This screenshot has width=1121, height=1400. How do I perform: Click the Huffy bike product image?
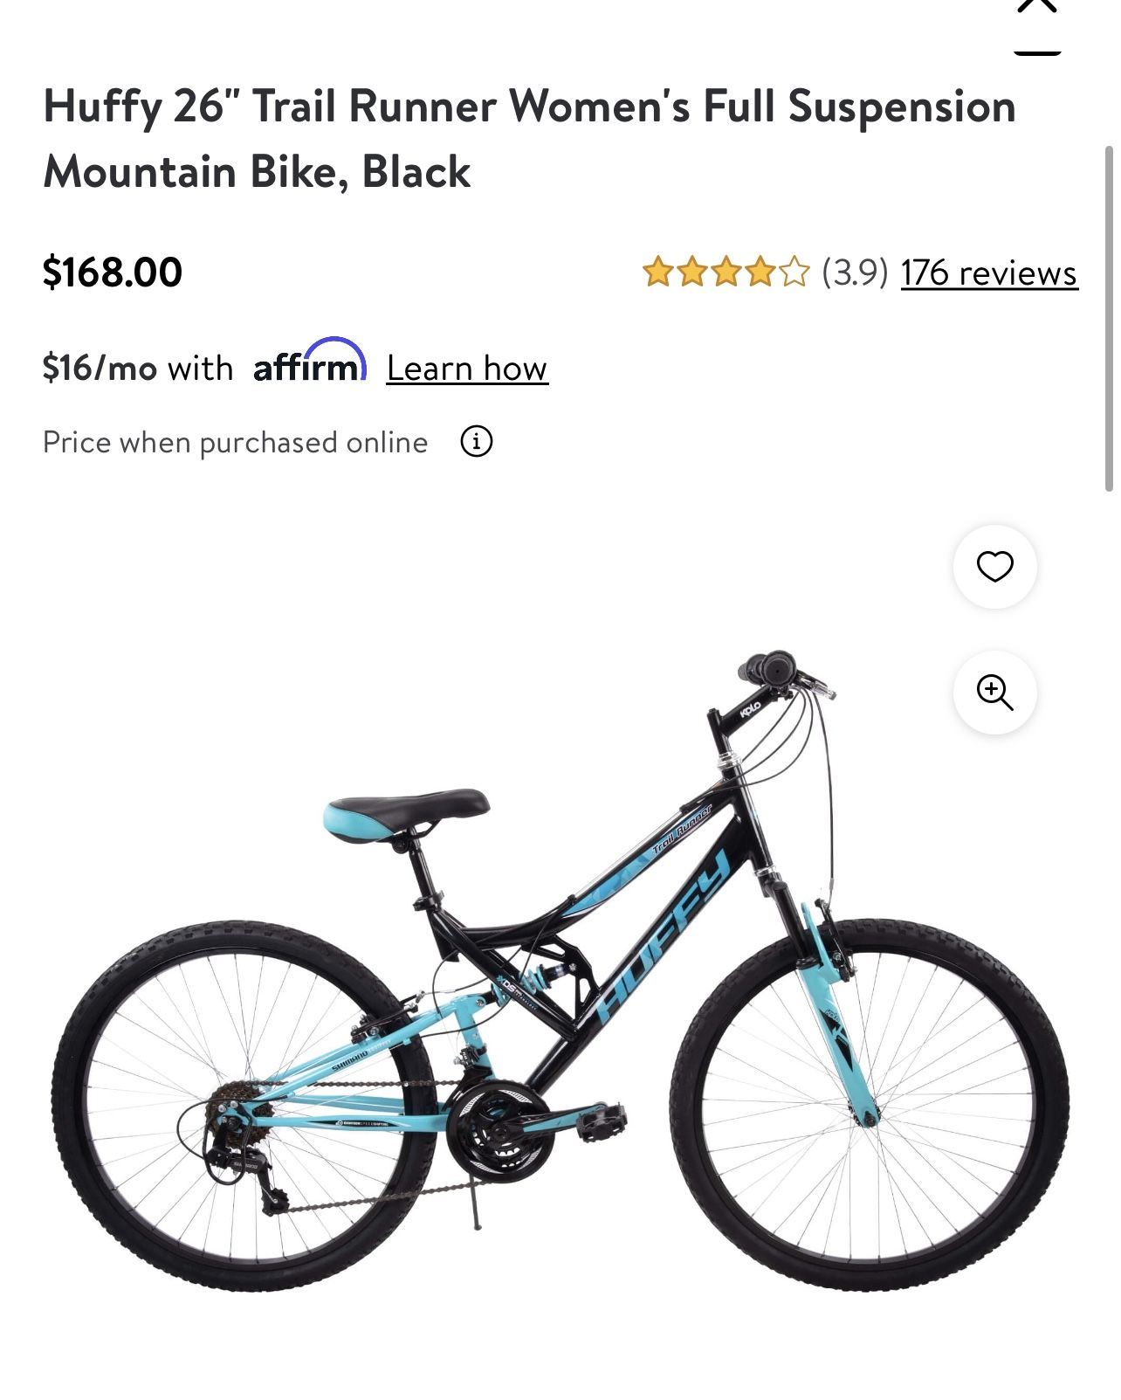click(560, 970)
